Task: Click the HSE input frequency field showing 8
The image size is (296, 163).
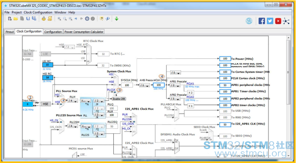Action: point(28,104)
